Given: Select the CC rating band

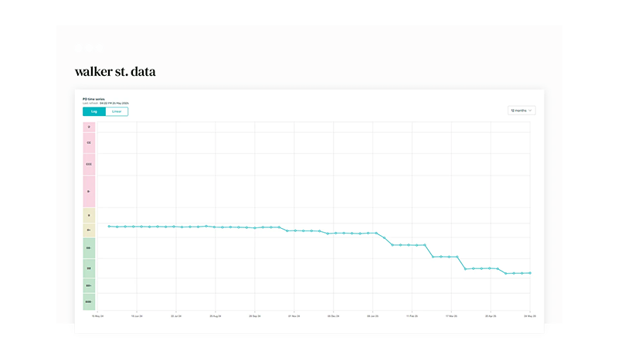Looking at the screenshot, I should pyautogui.click(x=89, y=142).
